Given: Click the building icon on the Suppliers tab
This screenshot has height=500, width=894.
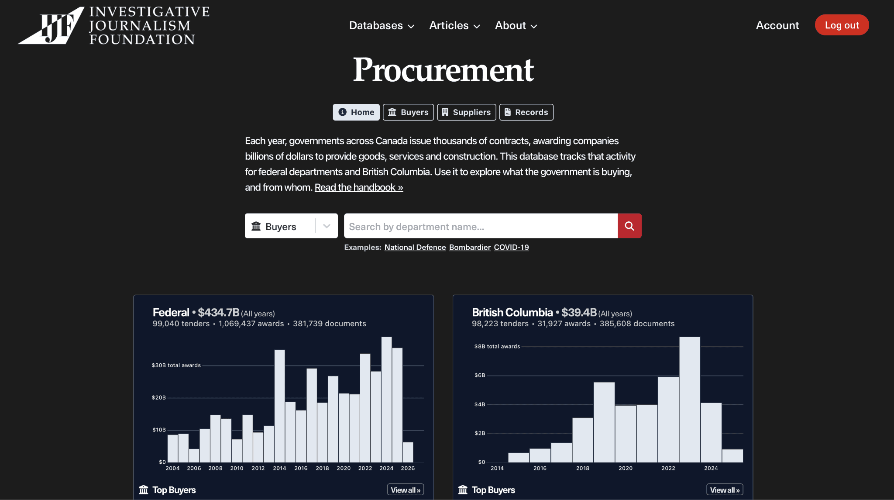Looking at the screenshot, I should (445, 112).
